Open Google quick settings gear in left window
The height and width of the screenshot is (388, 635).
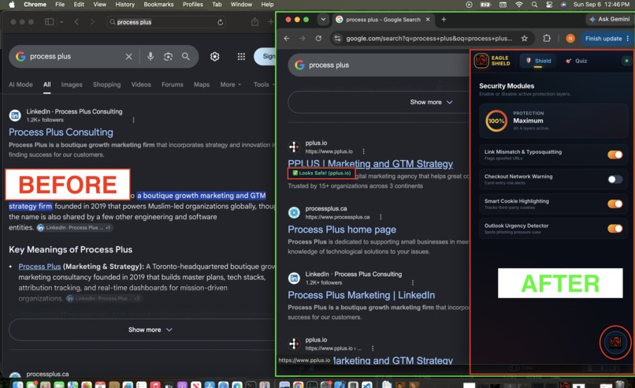tap(214, 56)
